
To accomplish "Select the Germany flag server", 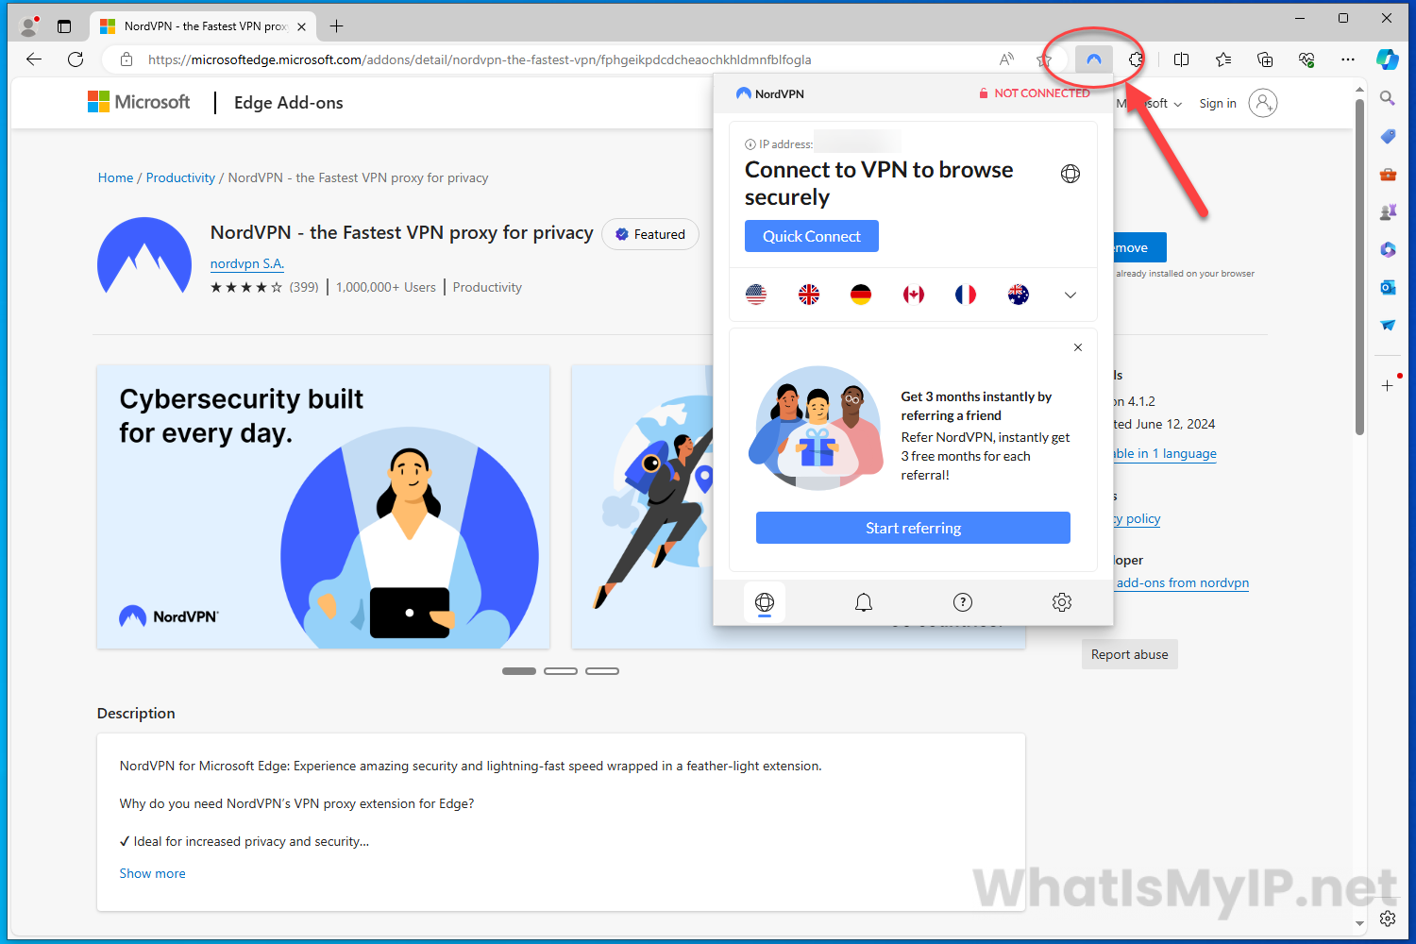I will 861,295.
